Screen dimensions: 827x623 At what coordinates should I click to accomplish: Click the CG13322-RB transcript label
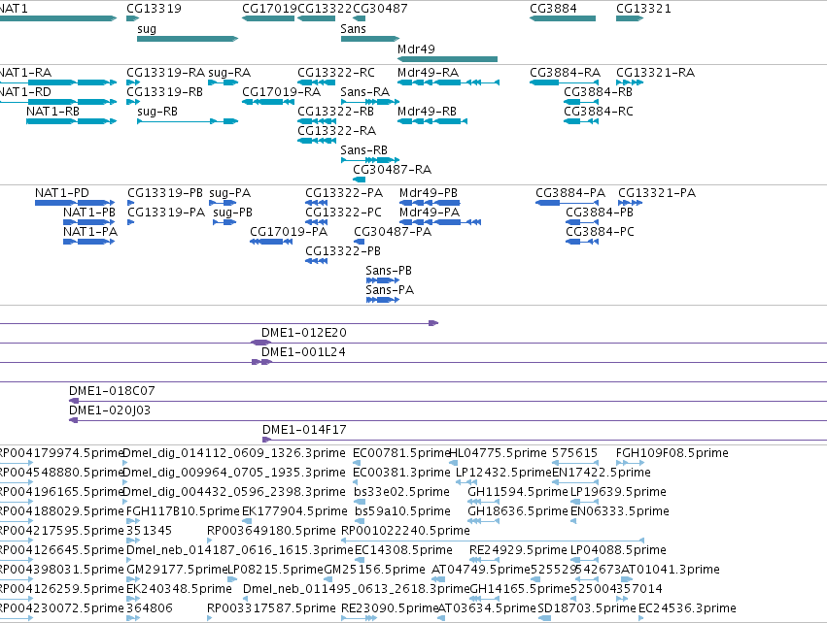335,112
